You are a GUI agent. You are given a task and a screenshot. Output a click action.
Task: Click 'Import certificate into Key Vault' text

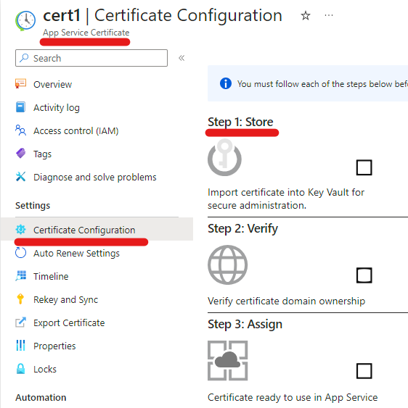click(x=286, y=199)
